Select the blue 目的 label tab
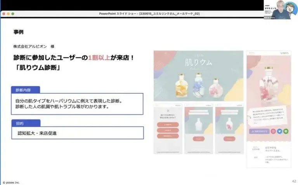This screenshot has height=185, width=298. tap(26, 123)
